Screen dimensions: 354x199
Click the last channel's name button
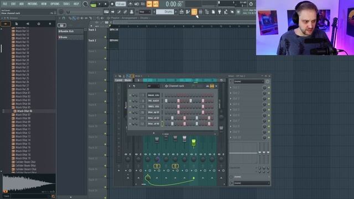(154, 124)
